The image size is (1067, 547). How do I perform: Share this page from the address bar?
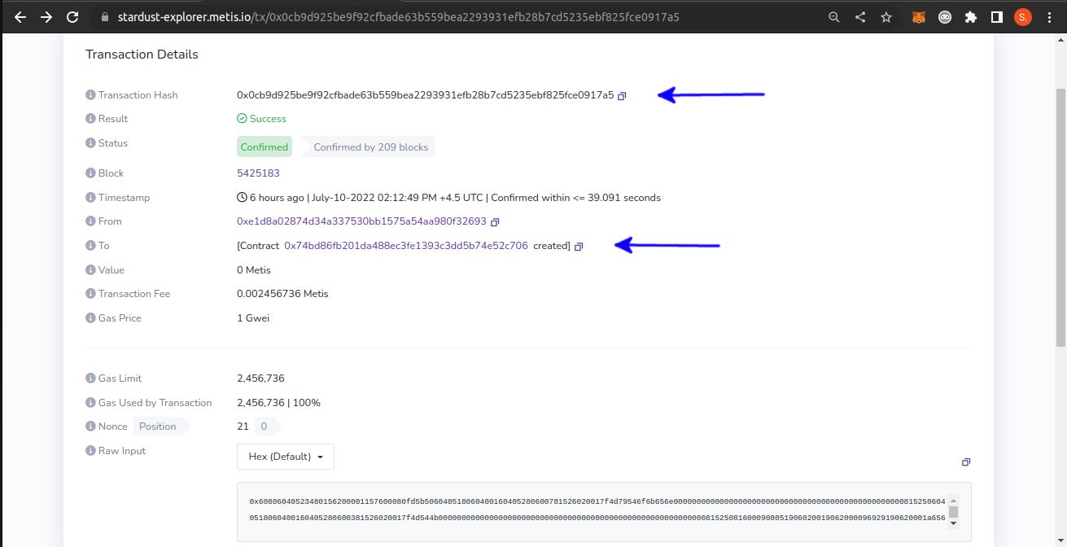tap(860, 17)
